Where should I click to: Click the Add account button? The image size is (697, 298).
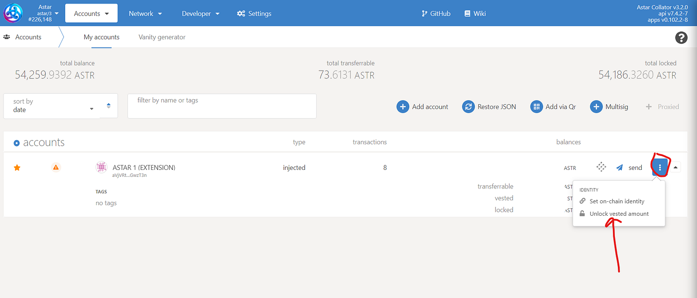pyautogui.click(x=422, y=107)
